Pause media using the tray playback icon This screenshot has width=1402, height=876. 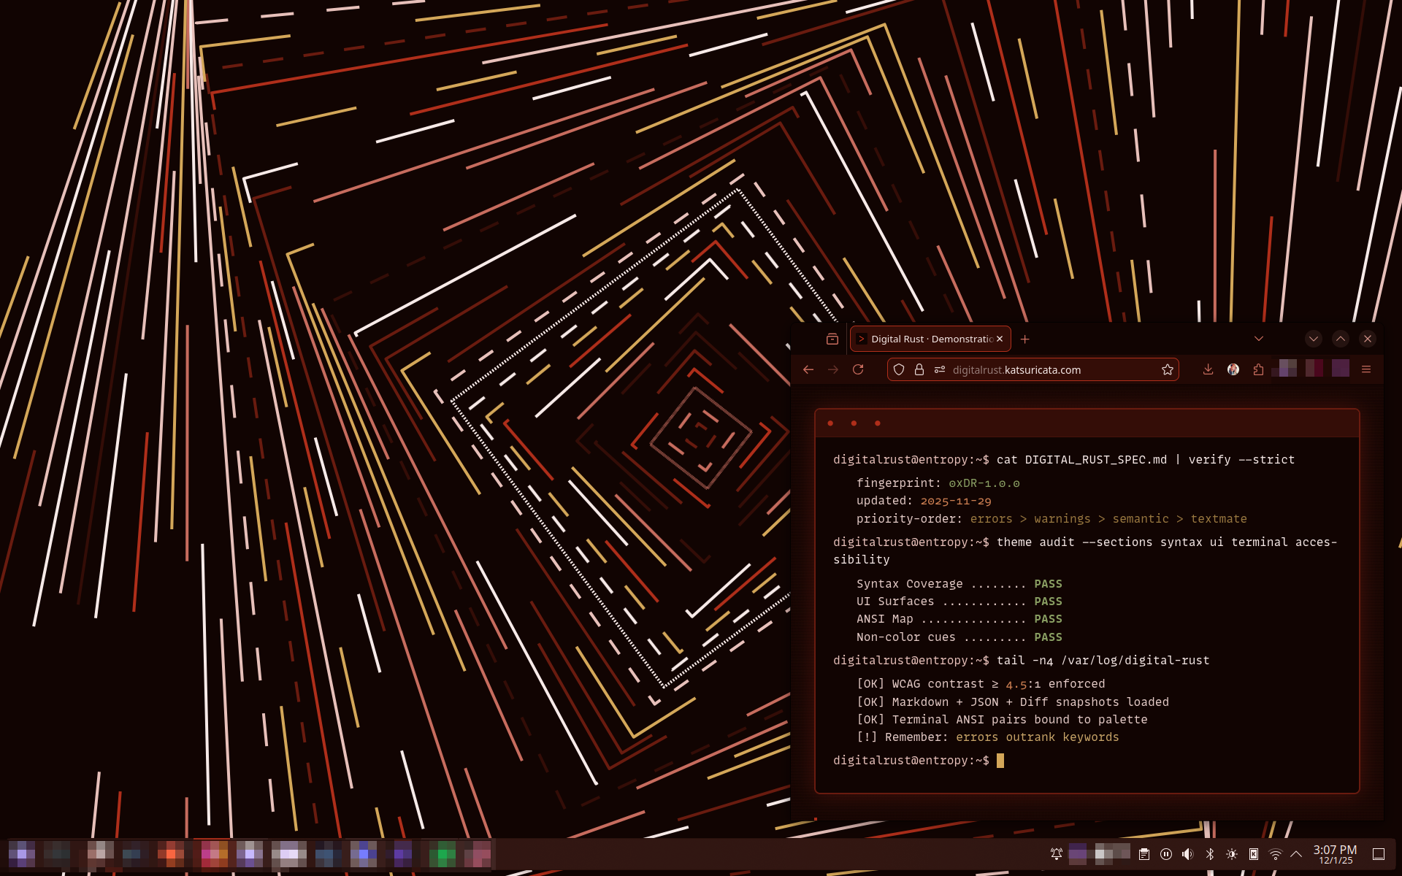click(x=1166, y=853)
